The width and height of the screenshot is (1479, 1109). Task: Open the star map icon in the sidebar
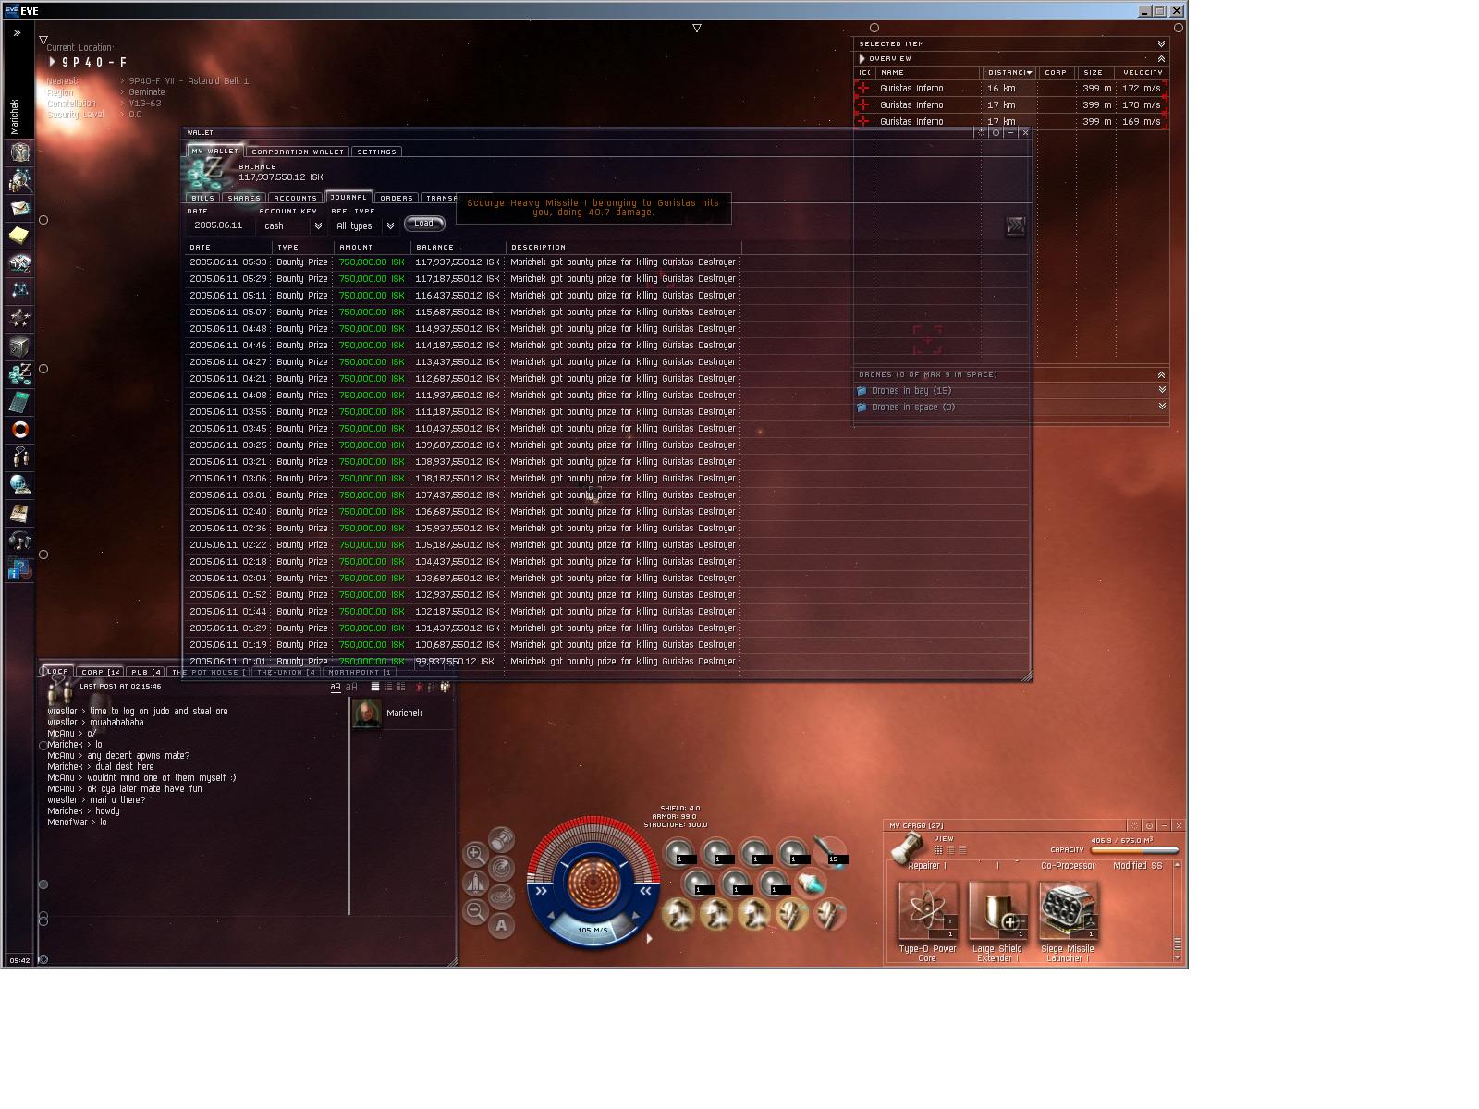(20, 290)
